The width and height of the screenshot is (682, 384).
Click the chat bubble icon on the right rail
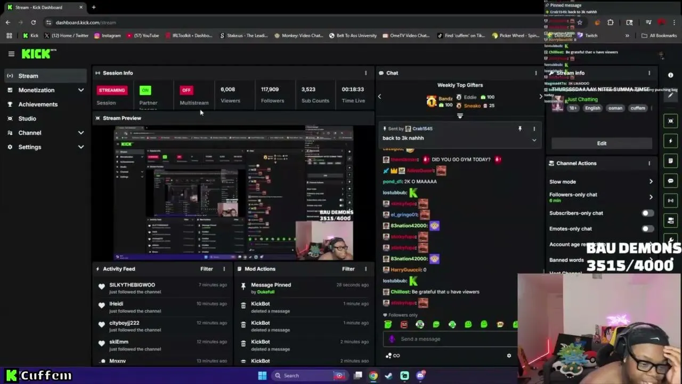tap(671, 181)
